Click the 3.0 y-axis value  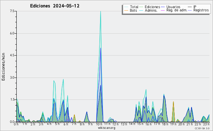[x=12, y=78]
